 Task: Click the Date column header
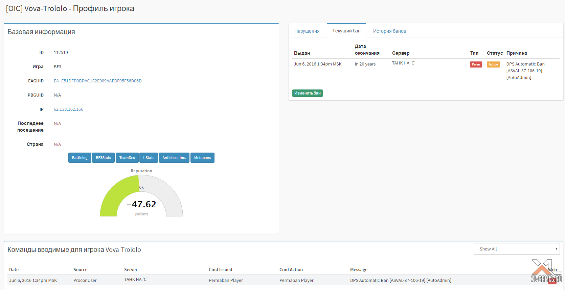(x=14, y=270)
